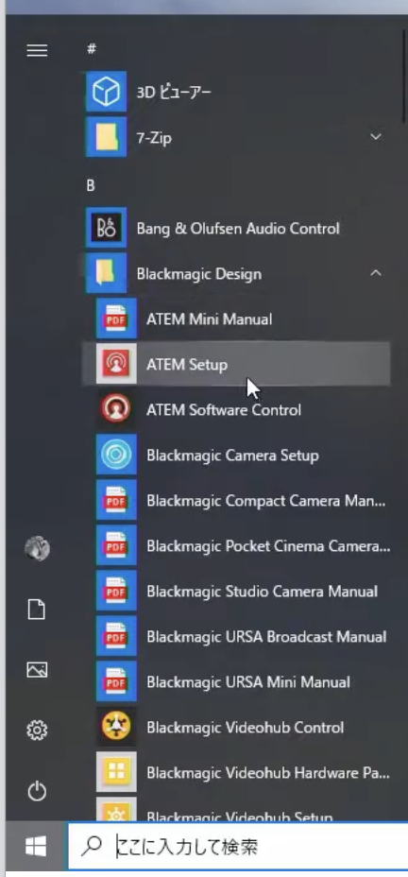
Task: Click the 7-Zip folder icon
Action: tap(106, 137)
